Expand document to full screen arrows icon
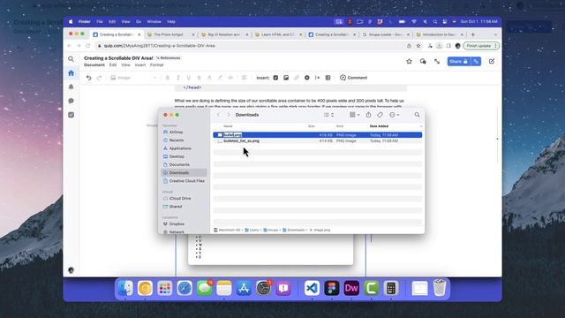The image size is (565, 318). point(437,61)
